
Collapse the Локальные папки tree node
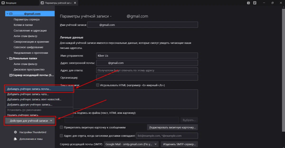tap(8, 58)
